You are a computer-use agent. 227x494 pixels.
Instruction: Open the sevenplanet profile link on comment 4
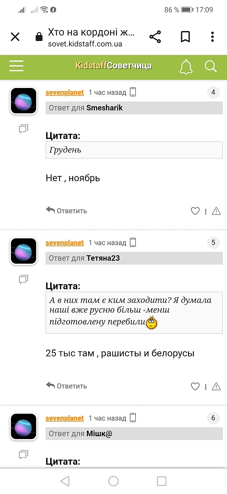pyautogui.click(x=65, y=92)
